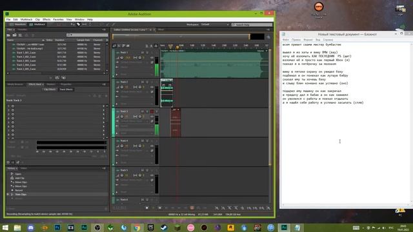The width and height of the screenshot is (413, 232).
Task: Open effects rack slot 1 arrow menu
Action: [x=103, y=106]
